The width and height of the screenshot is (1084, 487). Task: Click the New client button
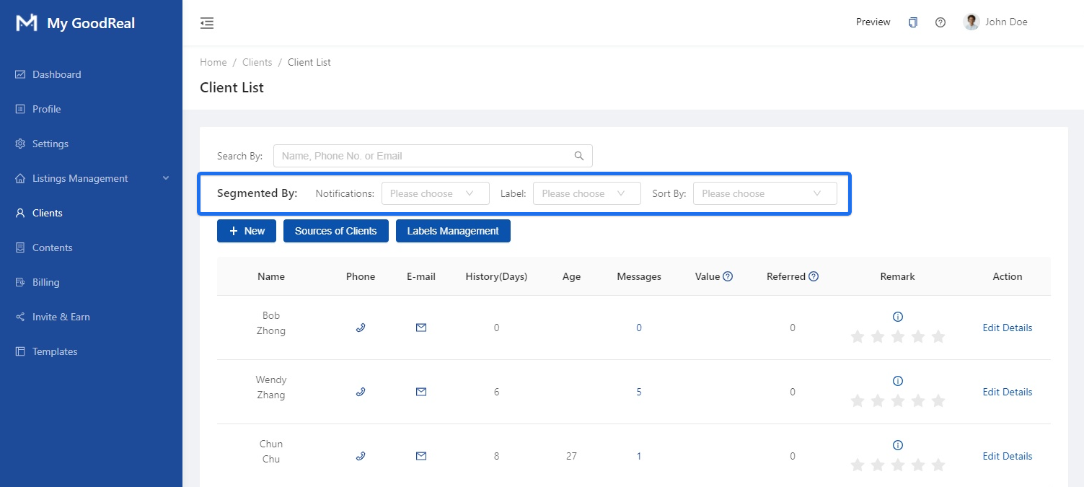click(x=247, y=231)
